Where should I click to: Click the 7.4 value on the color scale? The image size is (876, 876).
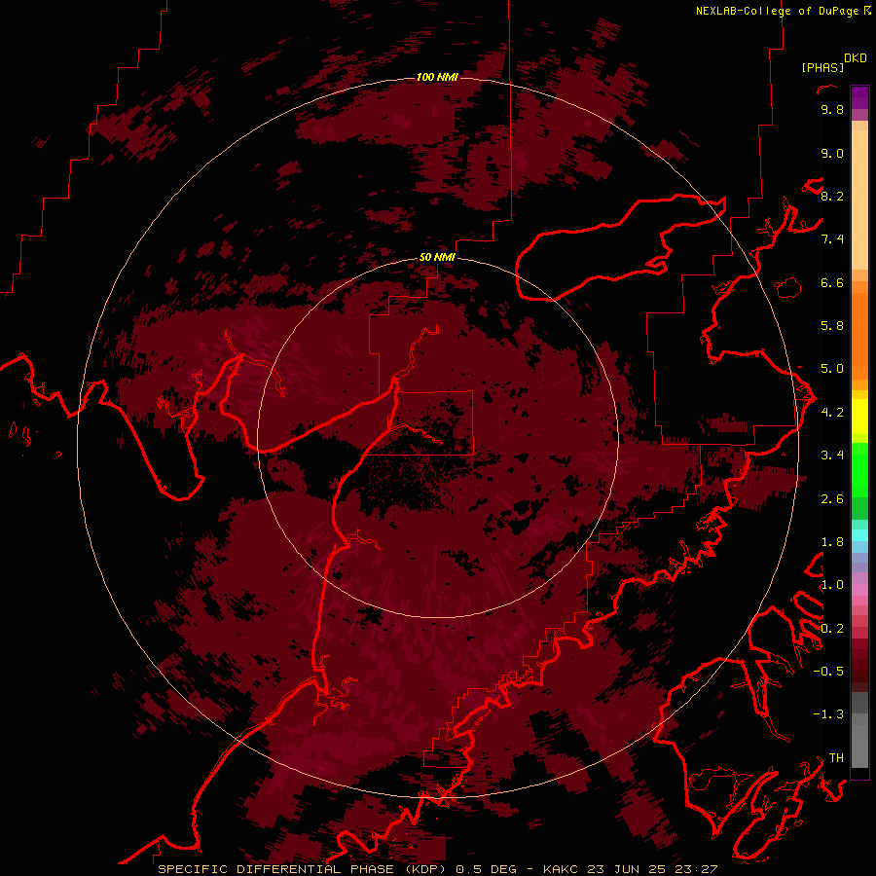tap(832, 239)
